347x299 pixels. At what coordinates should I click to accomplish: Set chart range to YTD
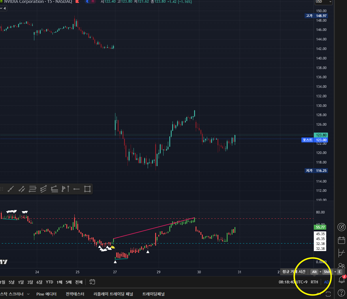[x=49, y=282]
